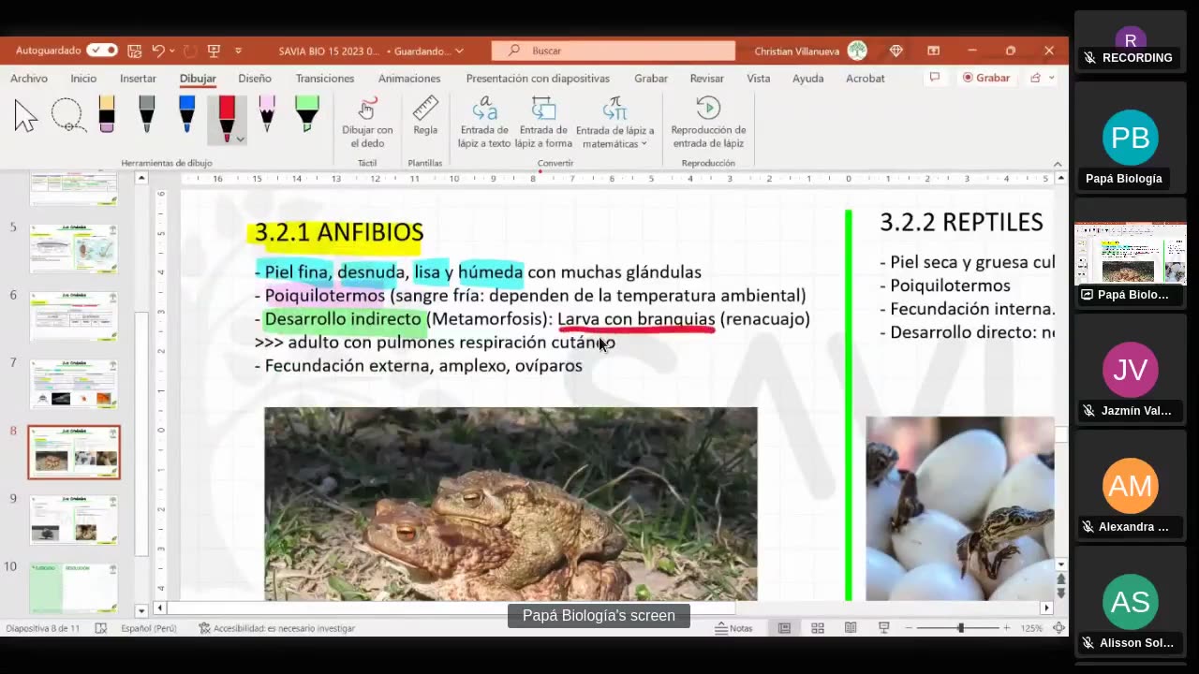The width and height of the screenshot is (1199, 674).
Task: Choose the green highlighter
Action: click(x=307, y=114)
